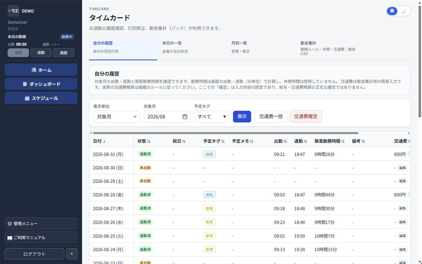This screenshot has width=422, height=264.
Task: Sort table by 祝日 column
Action: tap(179, 141)
